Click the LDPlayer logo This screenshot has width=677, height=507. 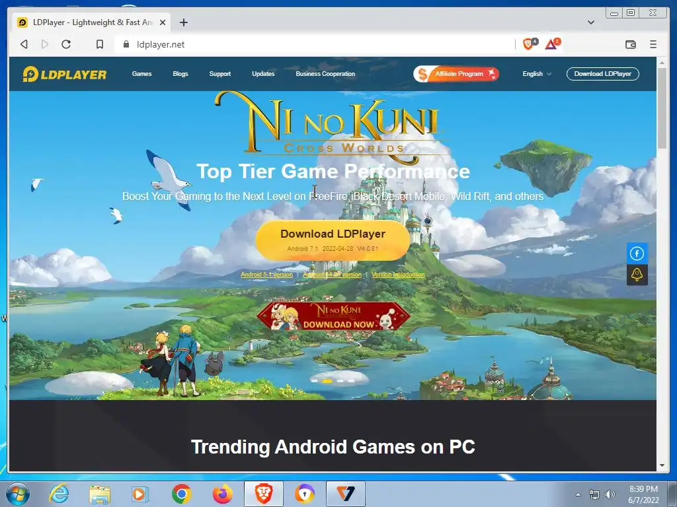click(x=64, y=74)
